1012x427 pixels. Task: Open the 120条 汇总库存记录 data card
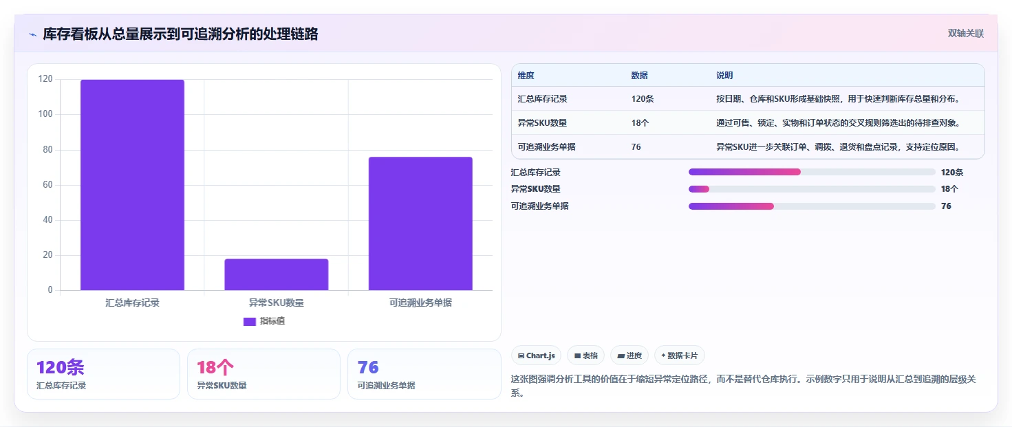click(103, 374)
